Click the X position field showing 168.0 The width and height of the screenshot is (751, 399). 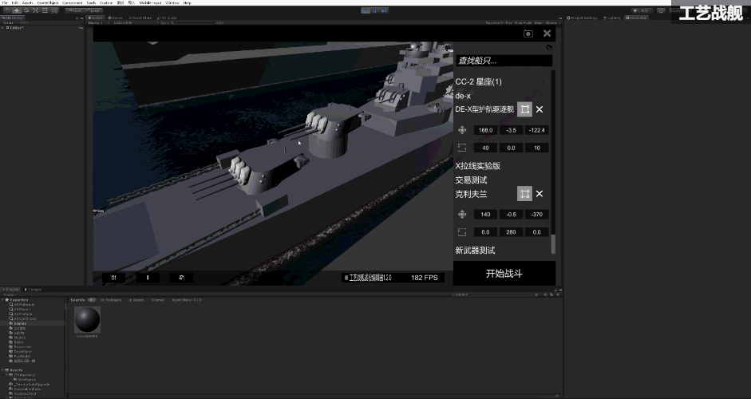coord(484,129)
